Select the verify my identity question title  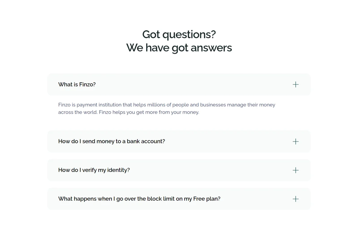click(x=94, y=170)
